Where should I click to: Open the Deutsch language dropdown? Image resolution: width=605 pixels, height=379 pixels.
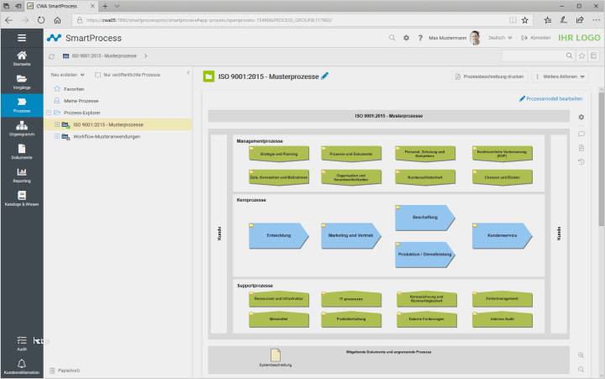pyautogui.click(x=500, y=38)
